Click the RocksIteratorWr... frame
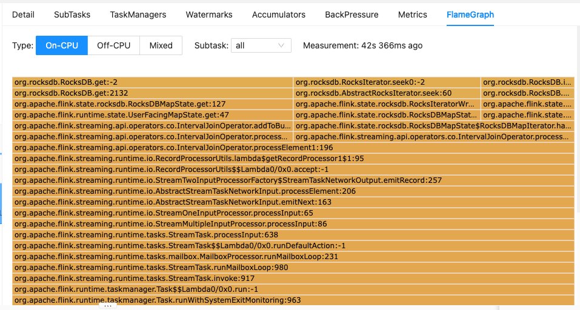Screen dimensions: 580x310 pos(387,104)
